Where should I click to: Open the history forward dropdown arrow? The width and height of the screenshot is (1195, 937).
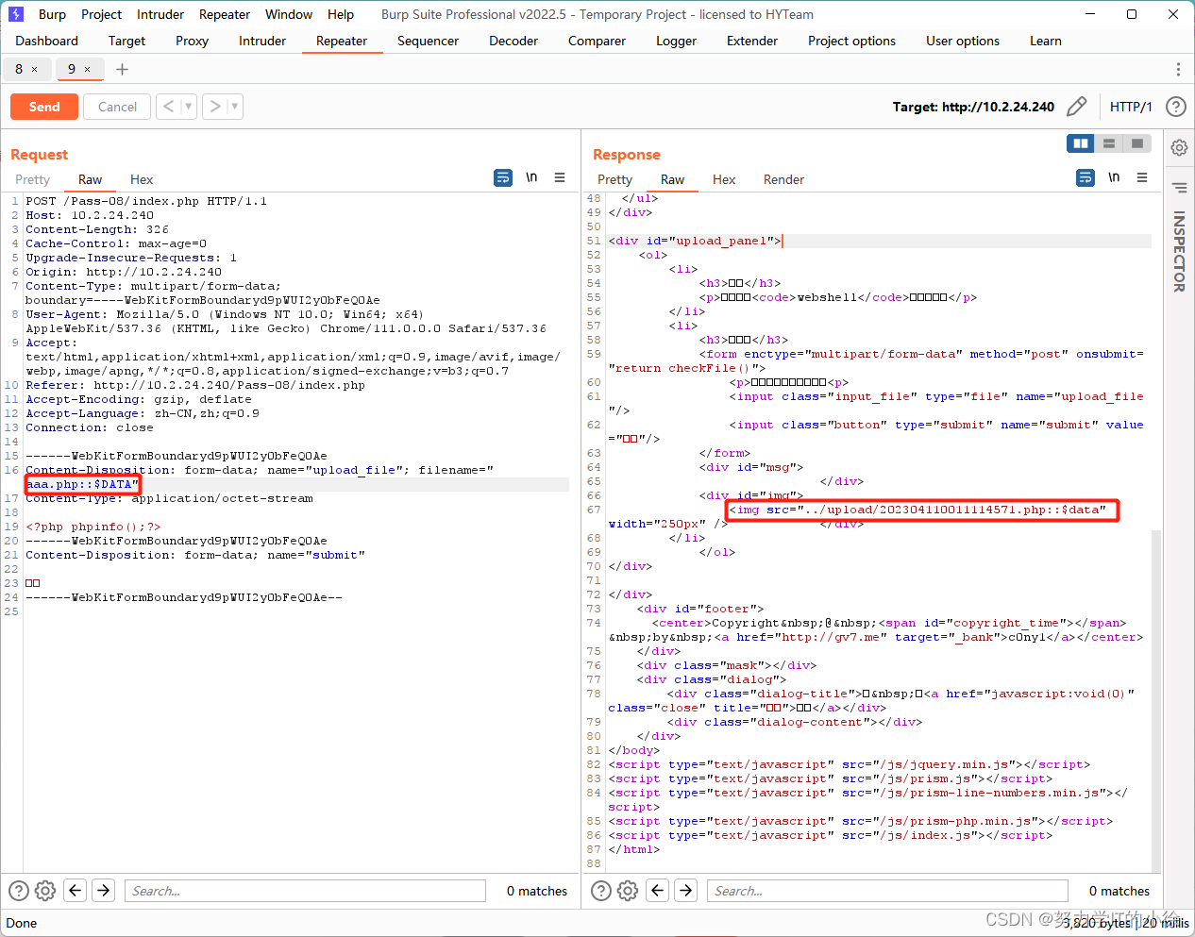pyautogui.click(x=235, y=107)
